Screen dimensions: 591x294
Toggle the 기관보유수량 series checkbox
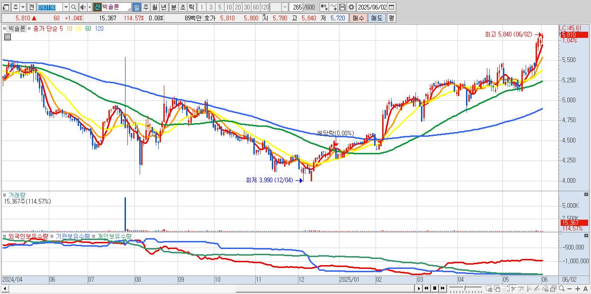click(x=52, y=235)
